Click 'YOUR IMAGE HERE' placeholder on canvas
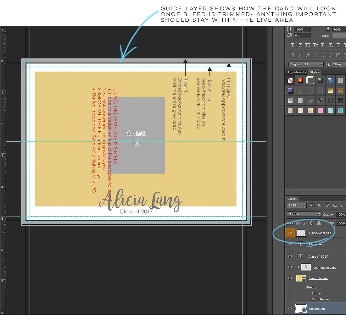This screenshot has height=323, width=346. [x=136, y=138]
